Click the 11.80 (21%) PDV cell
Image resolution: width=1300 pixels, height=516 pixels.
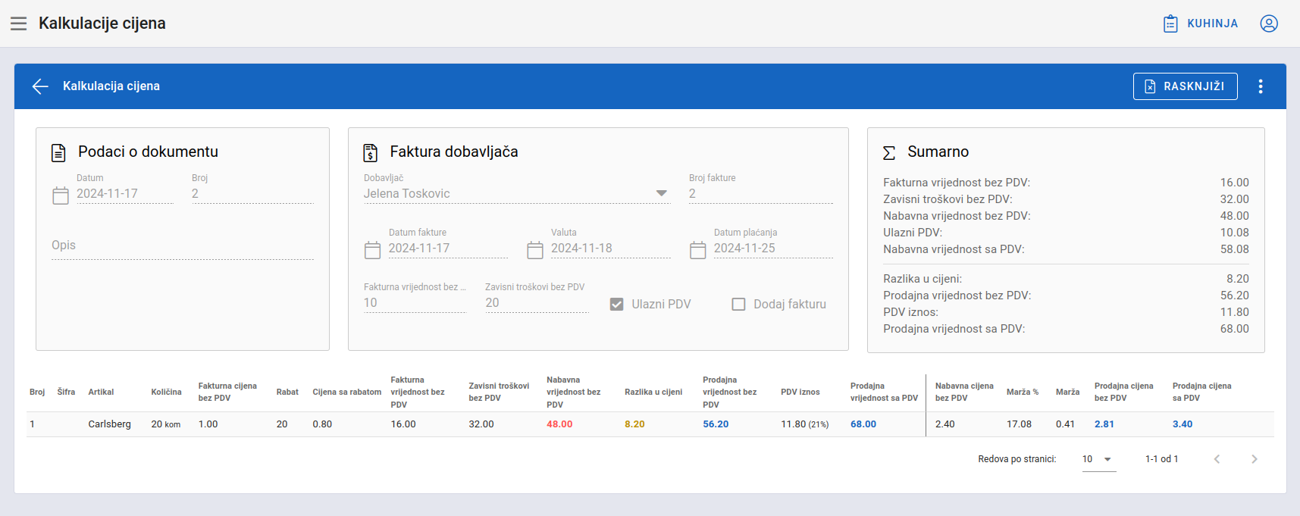pos(805,424)
